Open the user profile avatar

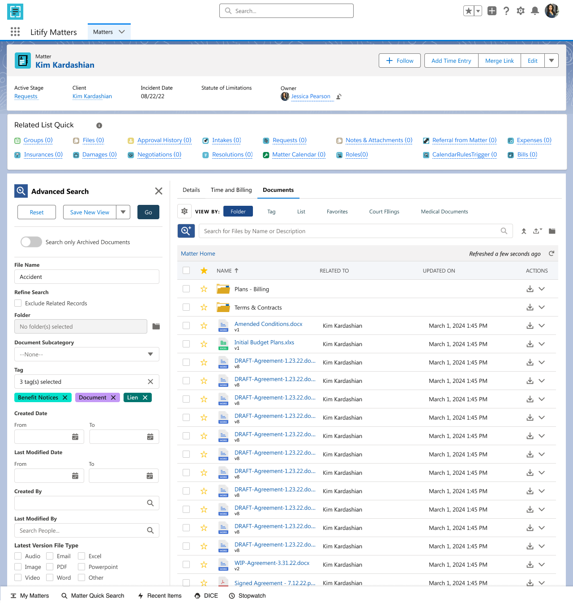552,11
